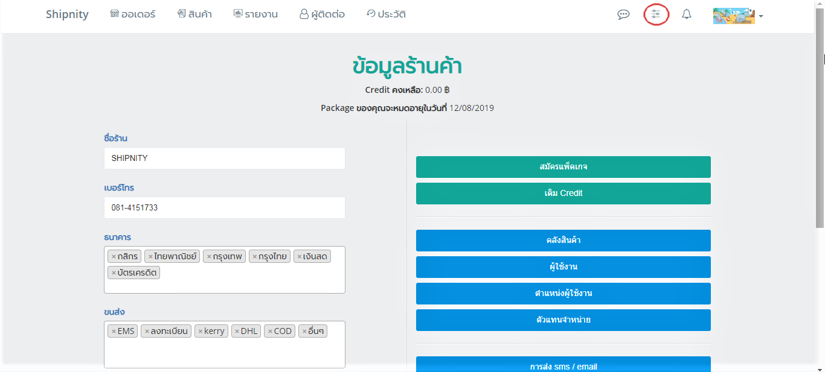Remove the บัตรเครดิต bank tag
This screenshot has height=372, width=825.
[x=114, y=273]
